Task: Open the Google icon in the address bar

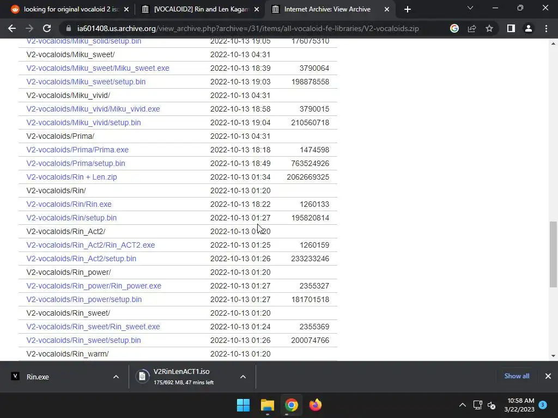Action: coord(454,28)
